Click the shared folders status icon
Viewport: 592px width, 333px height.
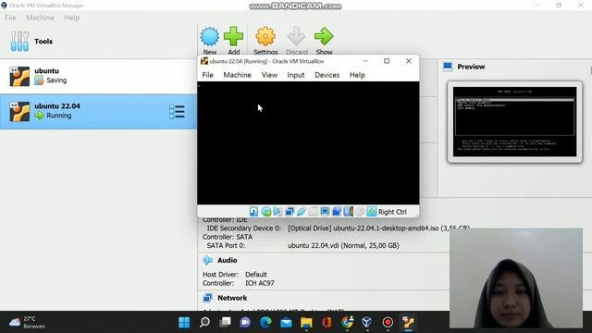point(313,212)
